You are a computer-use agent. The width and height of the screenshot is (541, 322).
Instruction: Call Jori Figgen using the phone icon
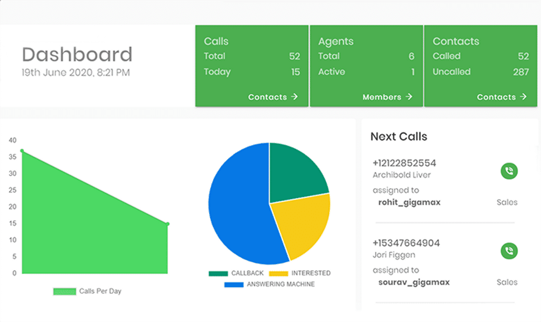(509, 251)
